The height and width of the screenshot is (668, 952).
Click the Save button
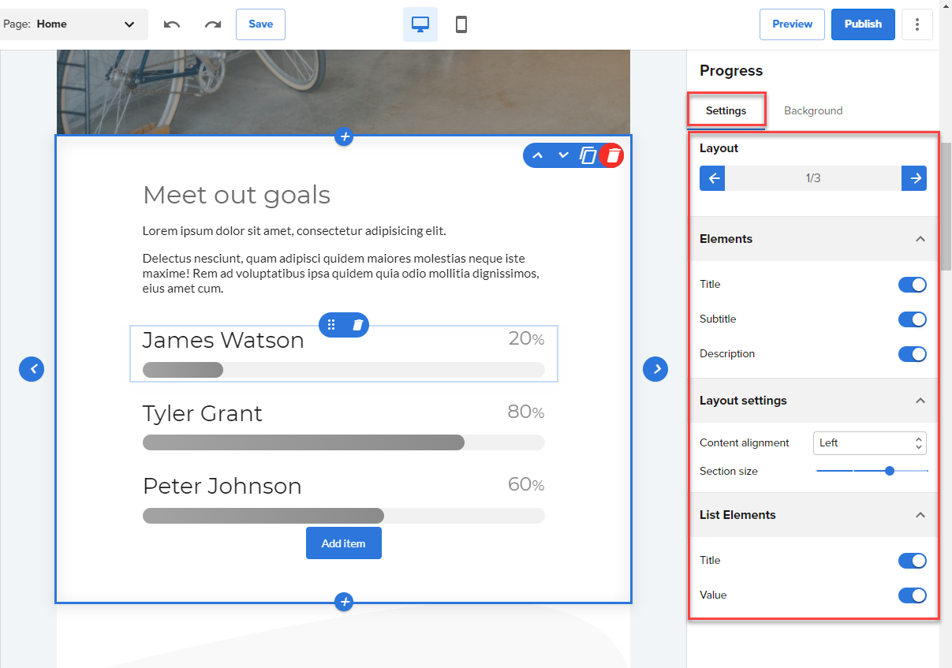pos(260,24)
